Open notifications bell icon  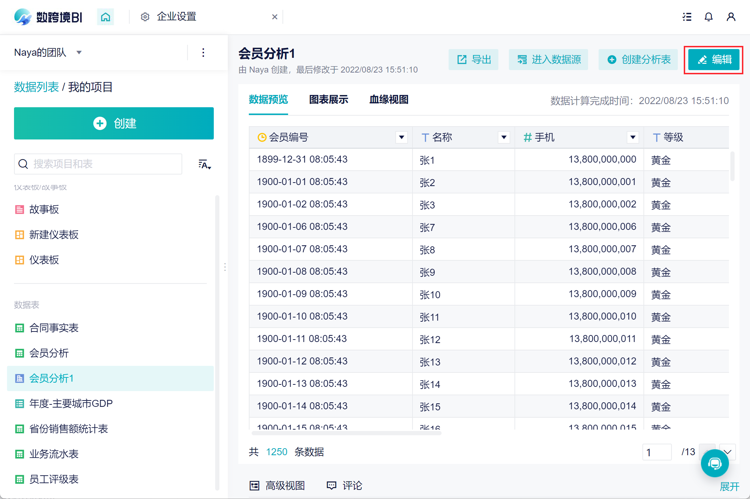[x=709, y=17]
